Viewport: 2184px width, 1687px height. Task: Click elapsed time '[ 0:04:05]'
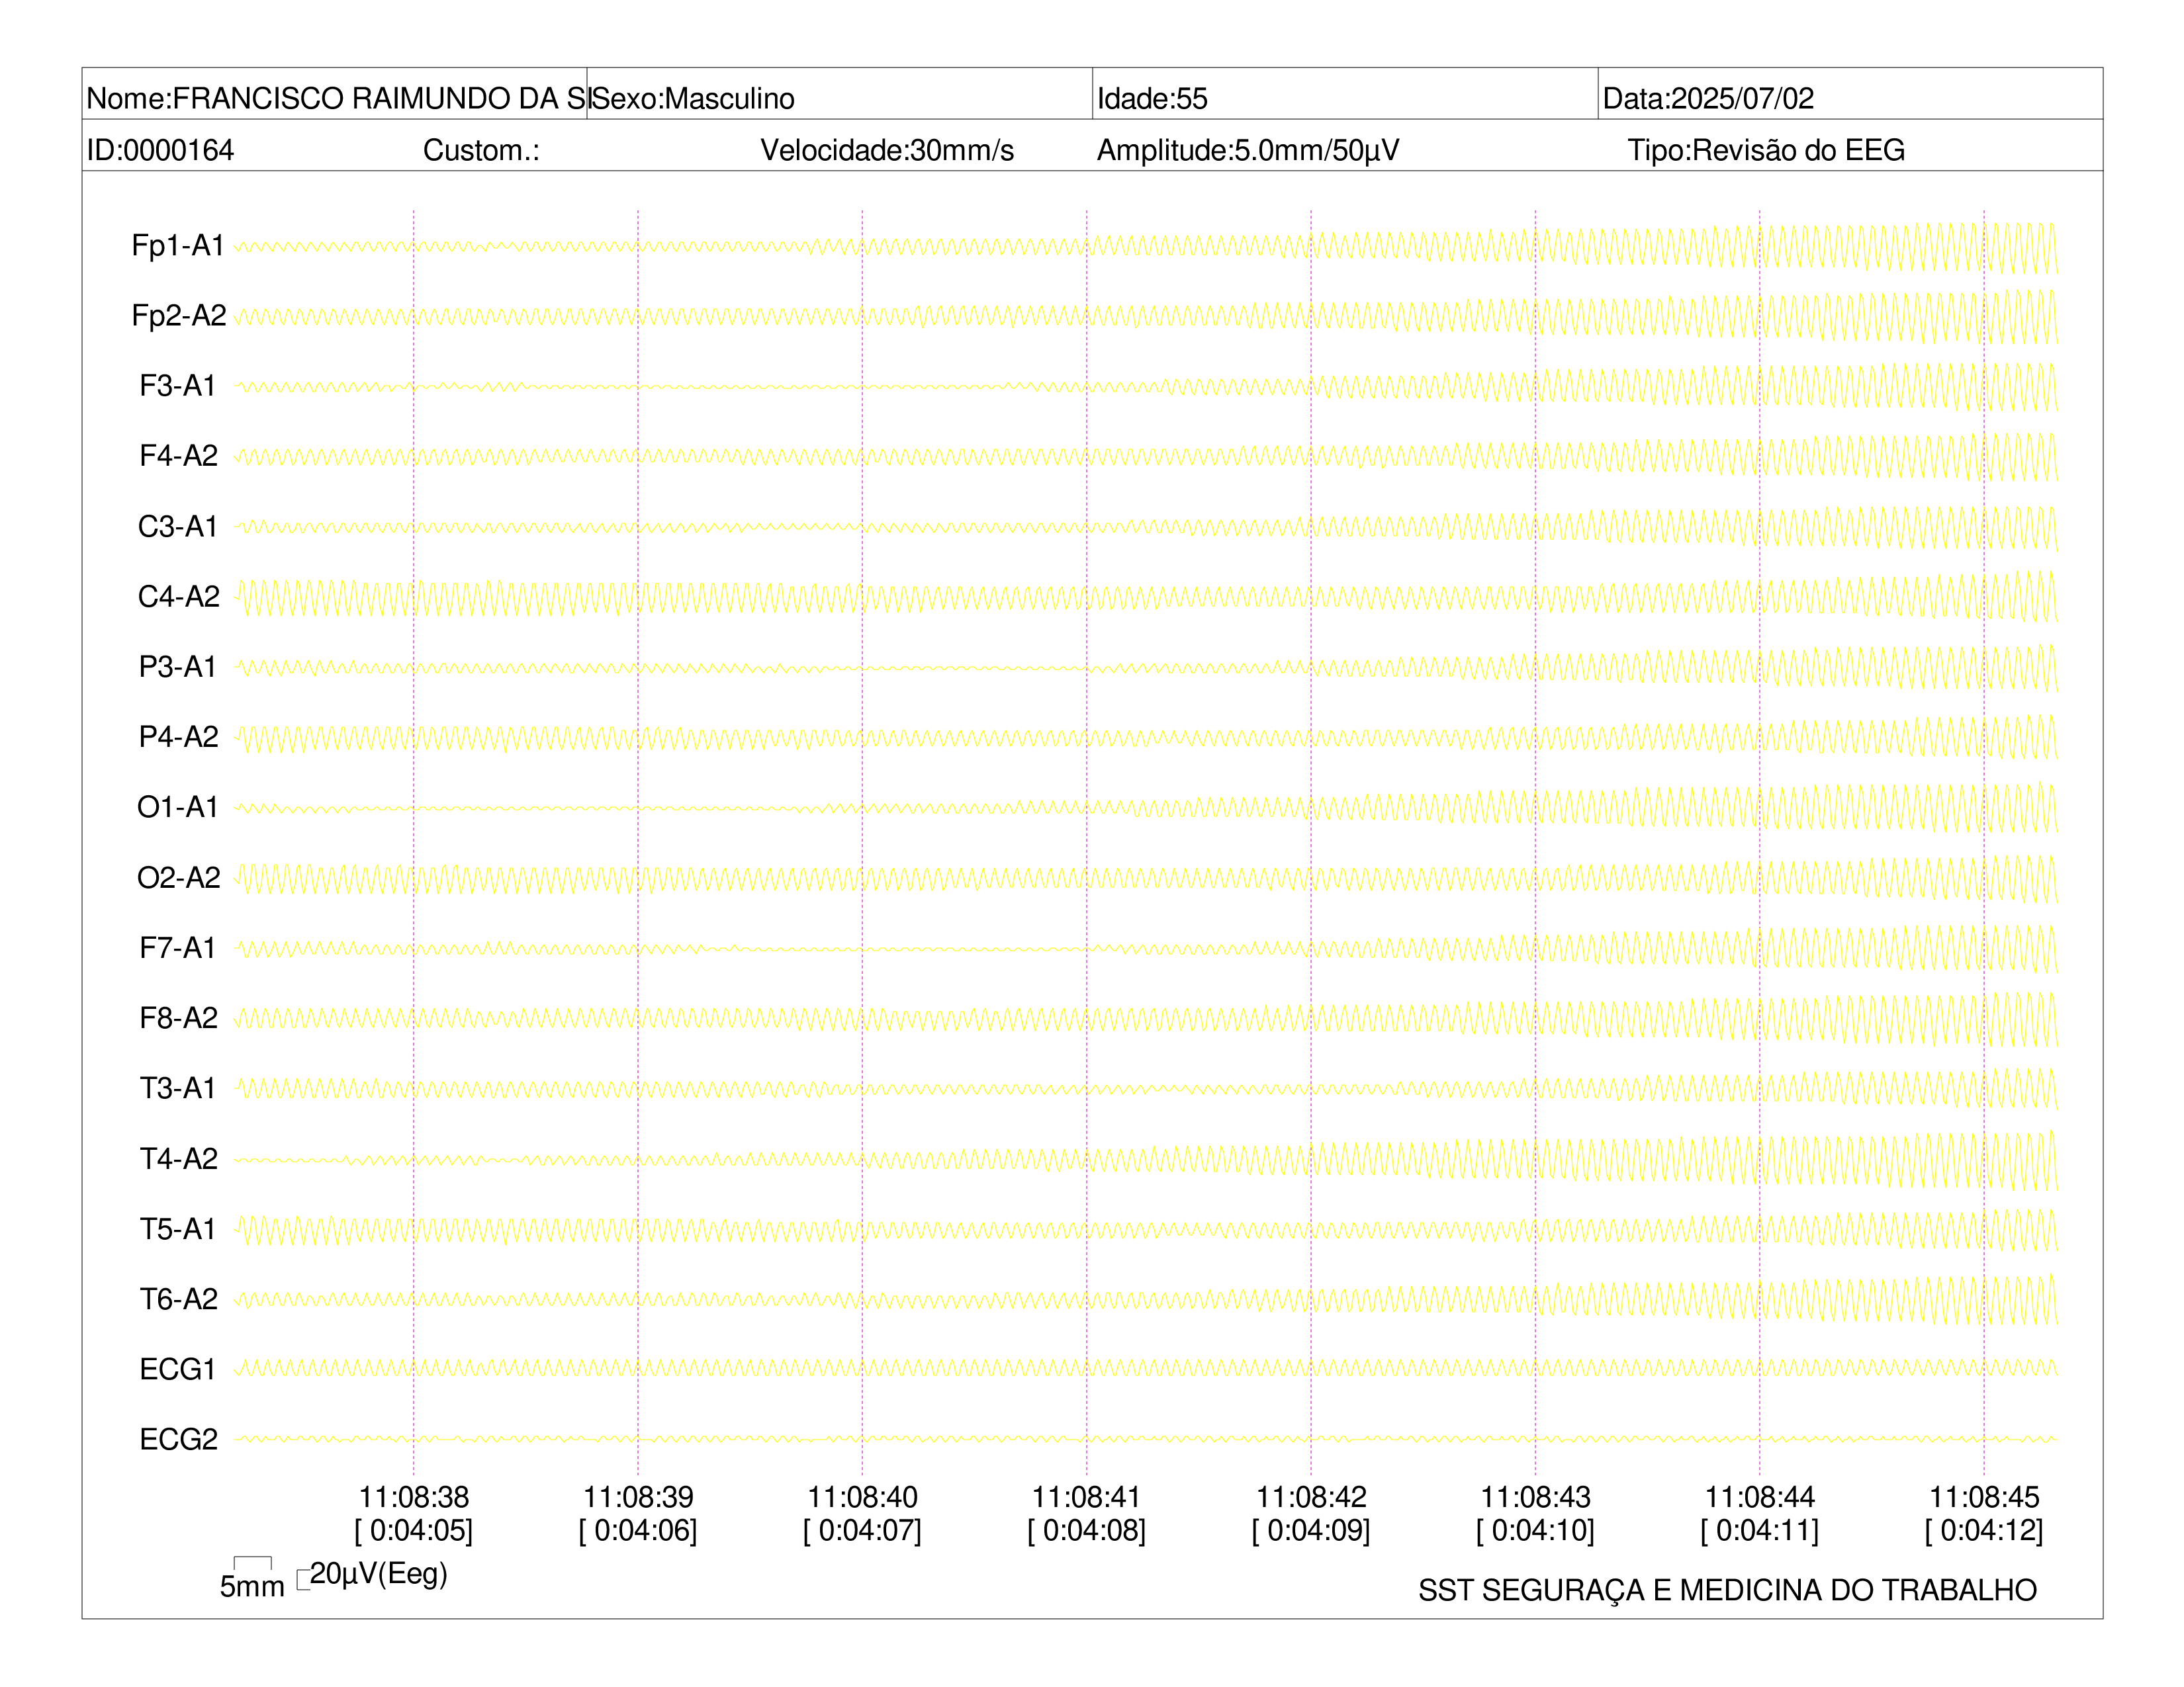(414, 1530)
